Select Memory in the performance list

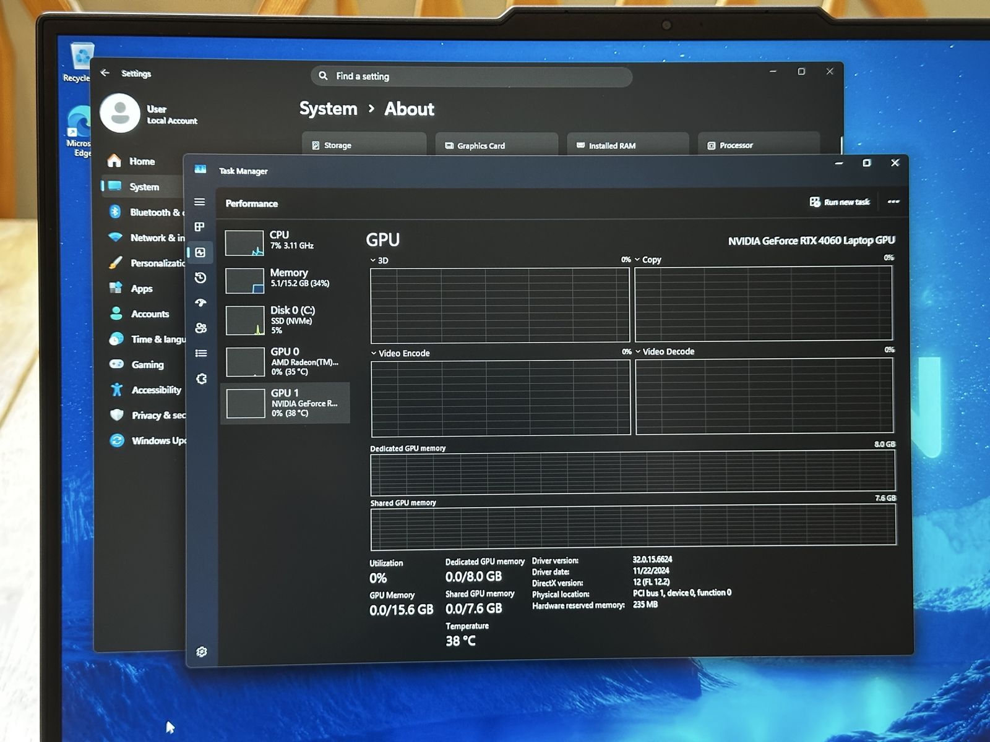click(x=285, y=279)
